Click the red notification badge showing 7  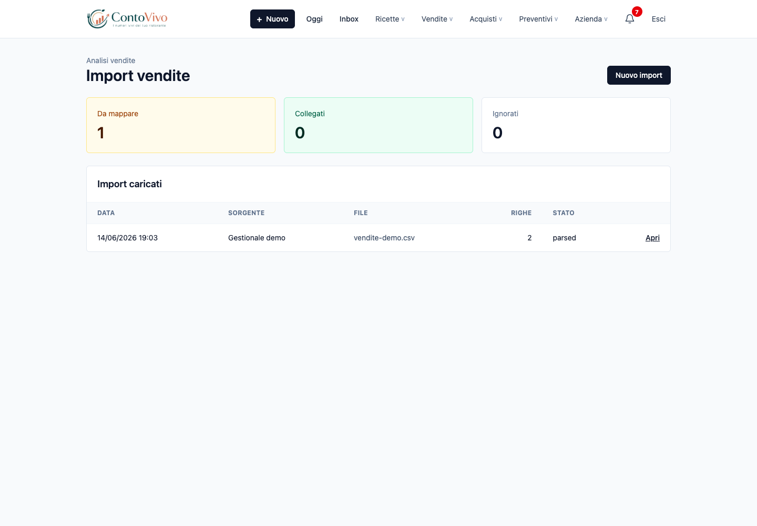point(637,12)
